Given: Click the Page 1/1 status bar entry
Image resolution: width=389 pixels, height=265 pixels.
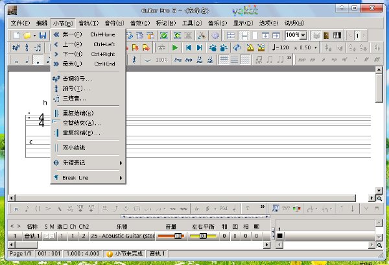Looking at the screenshot, I should point(20,253).
